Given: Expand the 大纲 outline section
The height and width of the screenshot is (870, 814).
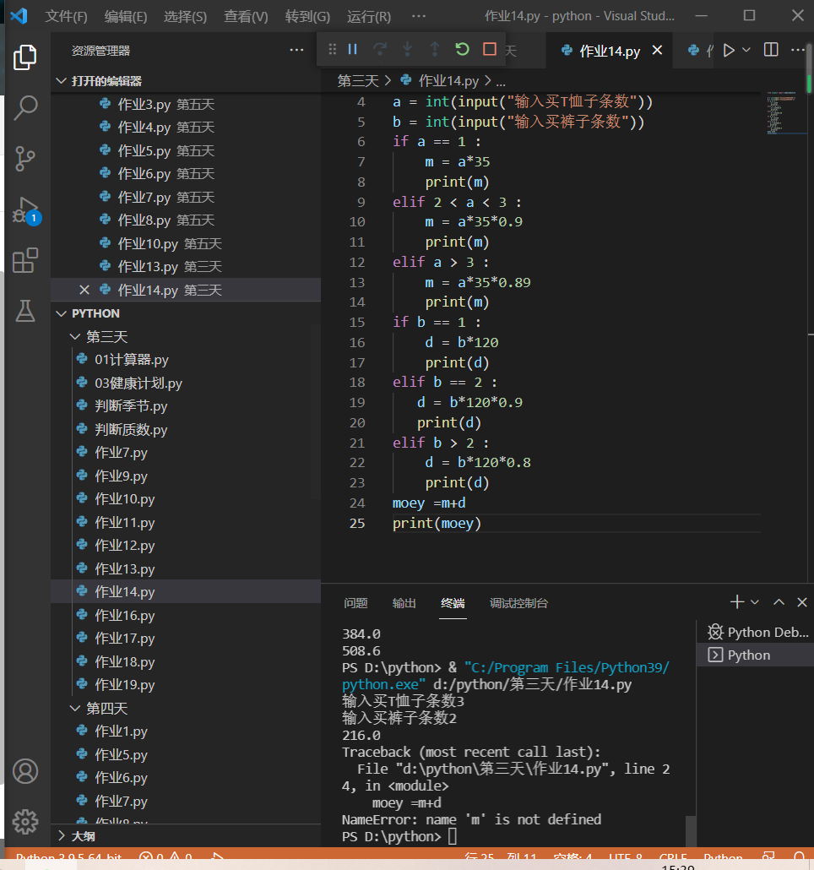Looking at the screenshot, I should tap(61, 835).
